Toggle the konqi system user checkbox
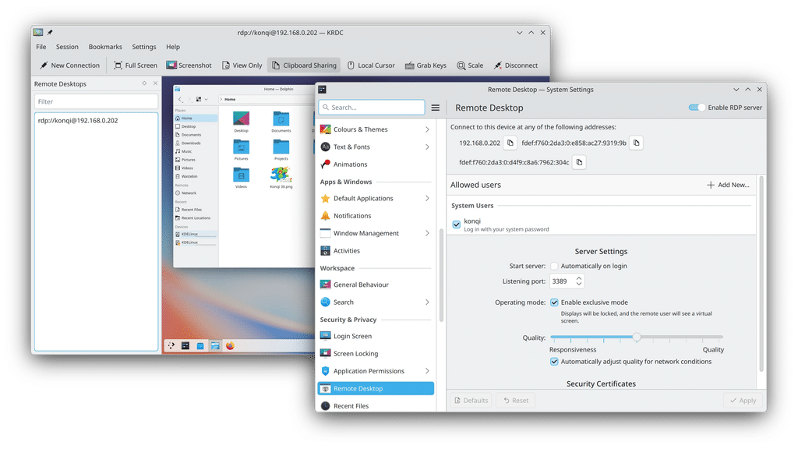This screenshot has width=798, height=449. click(x=457, y=224)
